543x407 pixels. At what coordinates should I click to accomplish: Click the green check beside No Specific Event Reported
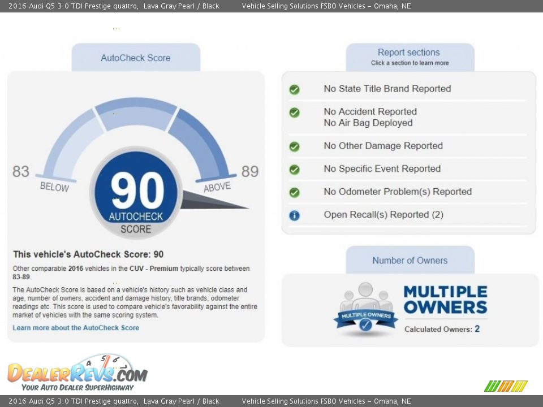click(294, 170)
